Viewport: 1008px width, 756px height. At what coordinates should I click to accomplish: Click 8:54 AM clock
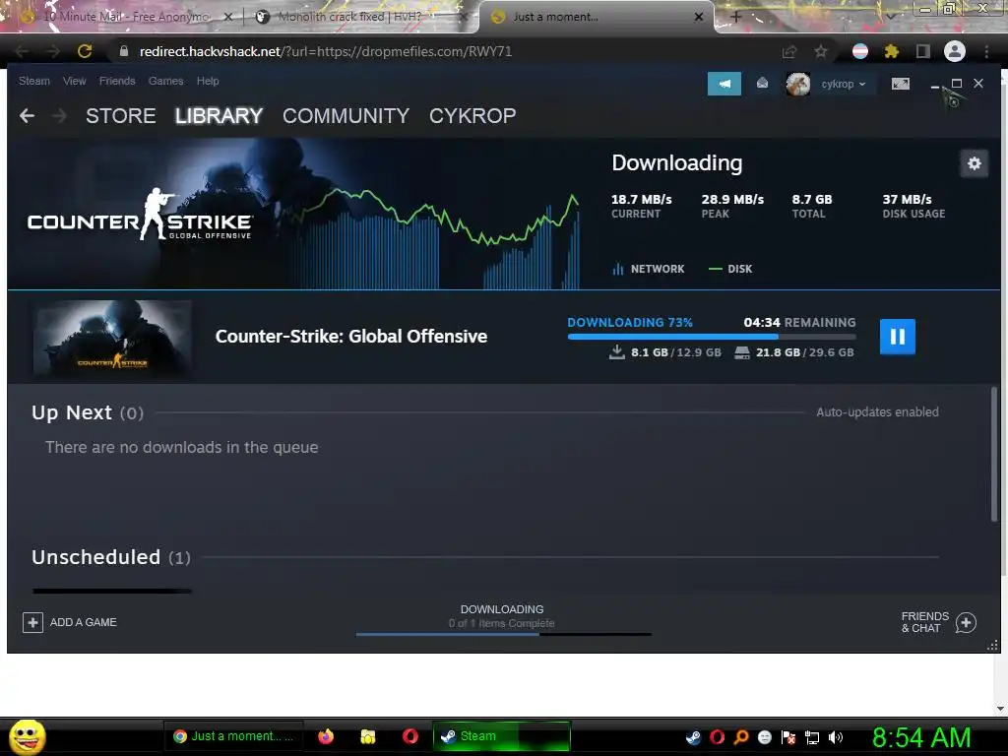click(x=921, y=737)
